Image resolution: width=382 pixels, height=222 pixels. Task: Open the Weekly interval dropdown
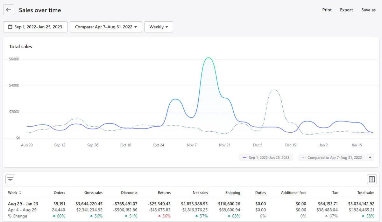coord(159,27)
